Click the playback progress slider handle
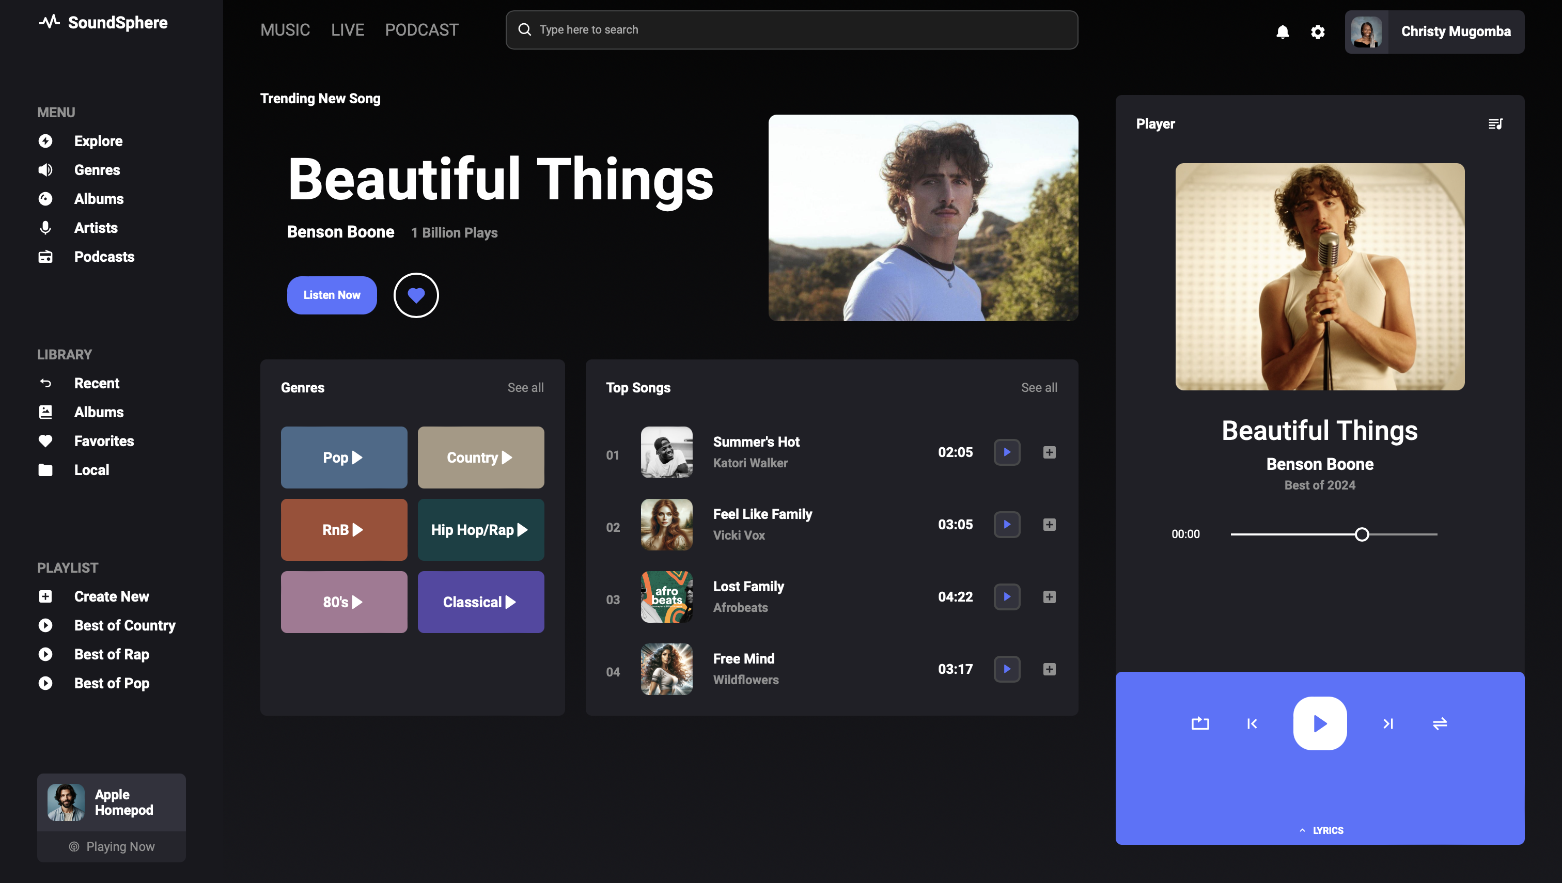This screenshot has width=1562, height=883. 1362,534
